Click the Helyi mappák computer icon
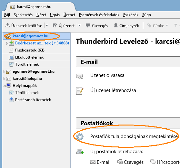 (9, 86)
